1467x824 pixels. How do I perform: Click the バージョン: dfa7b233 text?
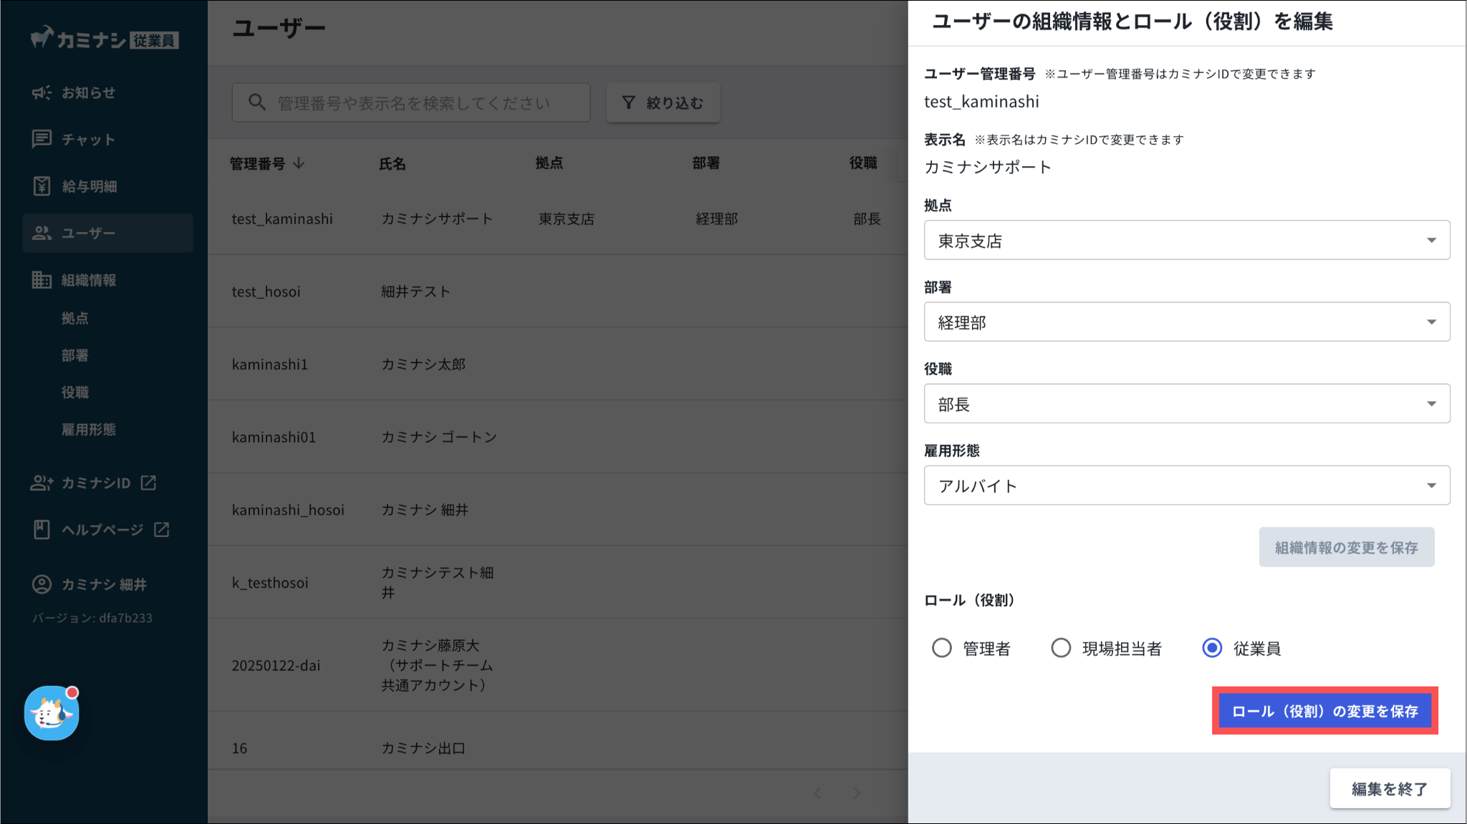tap(92, 618)
